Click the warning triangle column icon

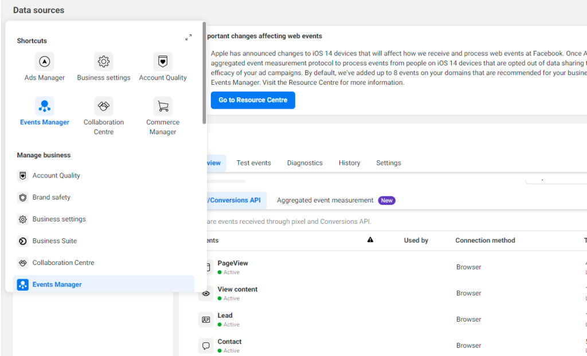coord(370,240)
